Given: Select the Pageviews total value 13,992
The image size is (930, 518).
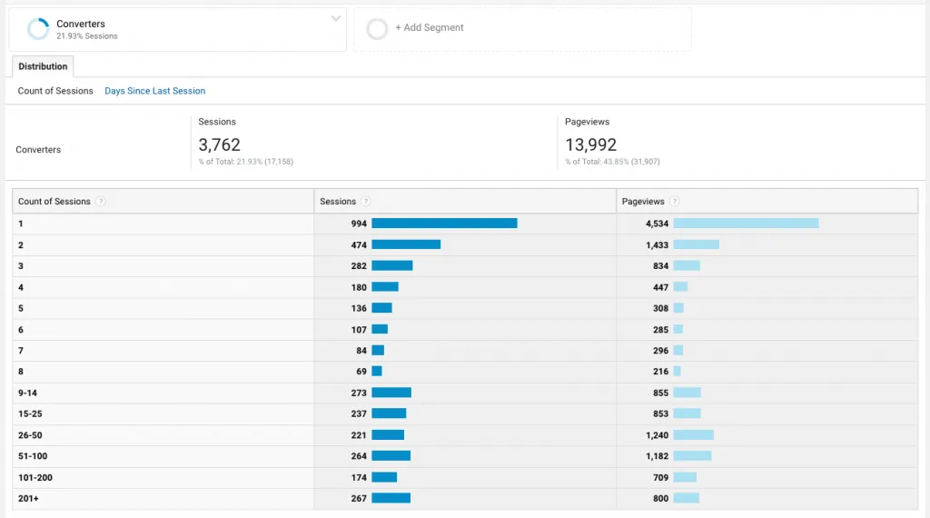Looking at the screenshot, I should click(590, 144).
